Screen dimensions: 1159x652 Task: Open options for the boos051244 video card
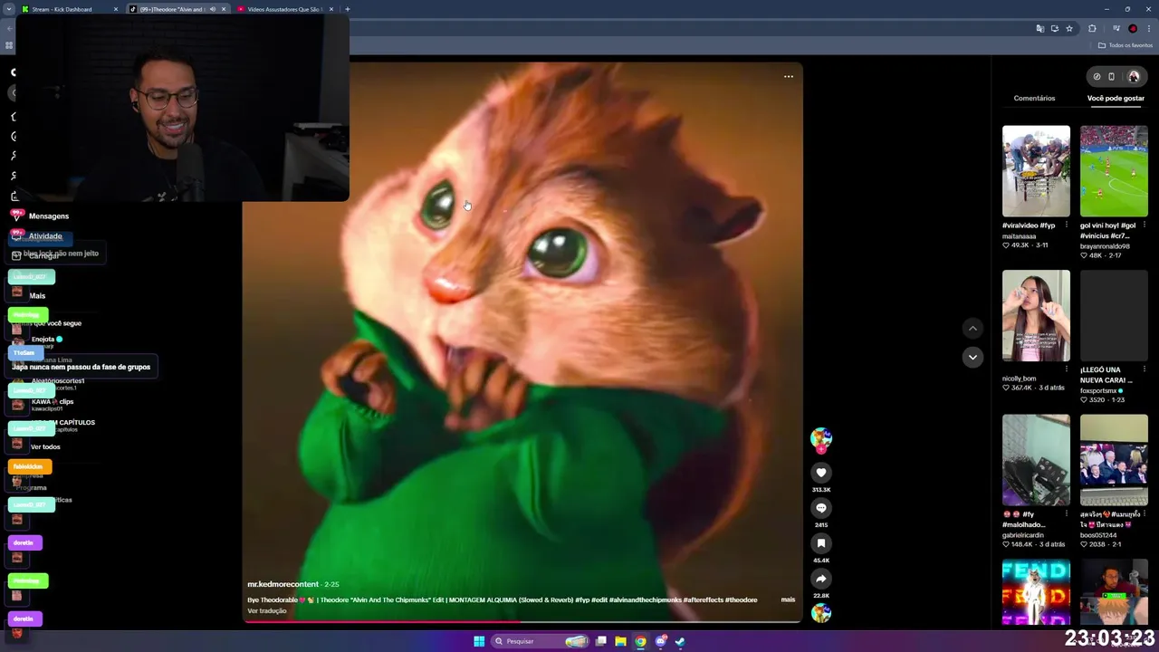[1144, 514]
